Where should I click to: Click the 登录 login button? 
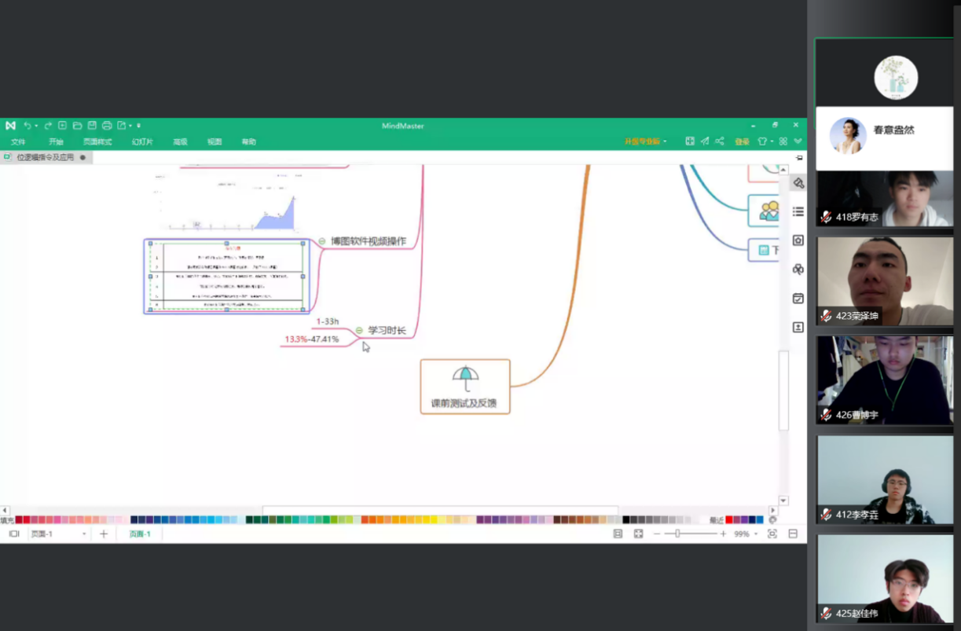pyautogui.click(x=742, y=142)
